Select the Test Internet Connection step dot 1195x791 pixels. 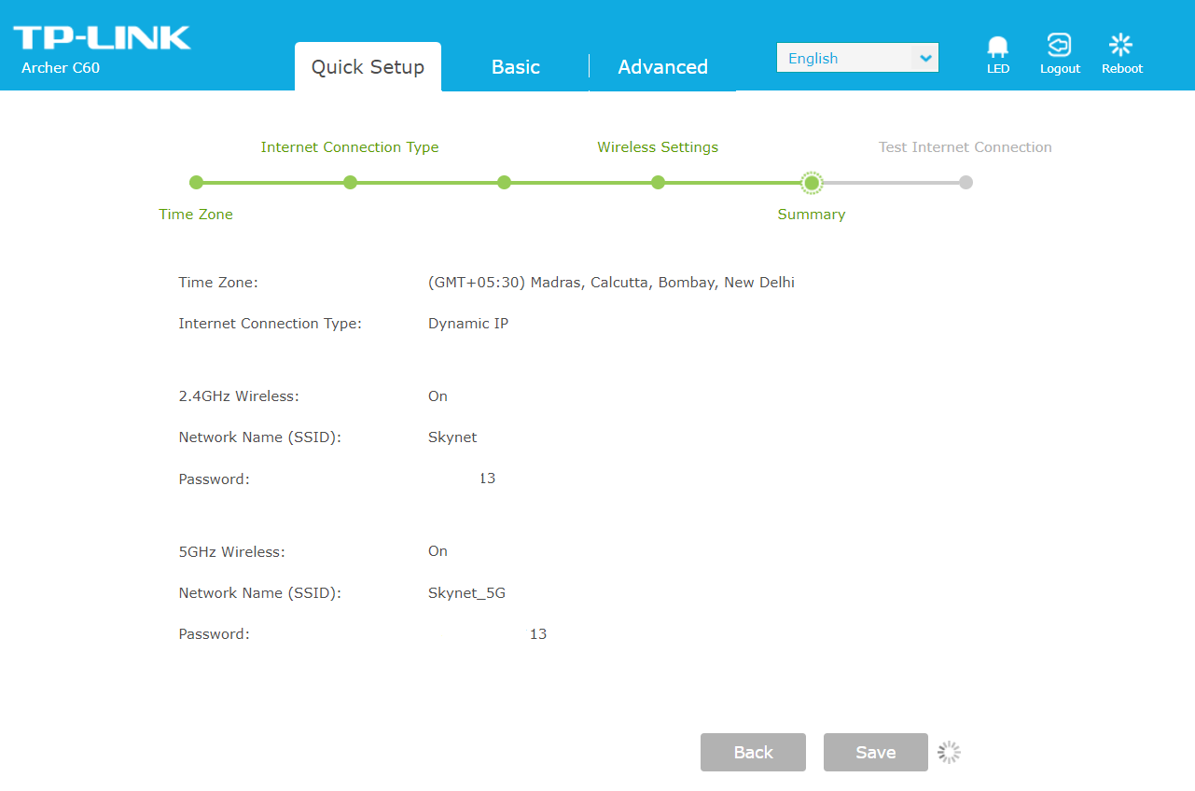click(x=966, y=182)
